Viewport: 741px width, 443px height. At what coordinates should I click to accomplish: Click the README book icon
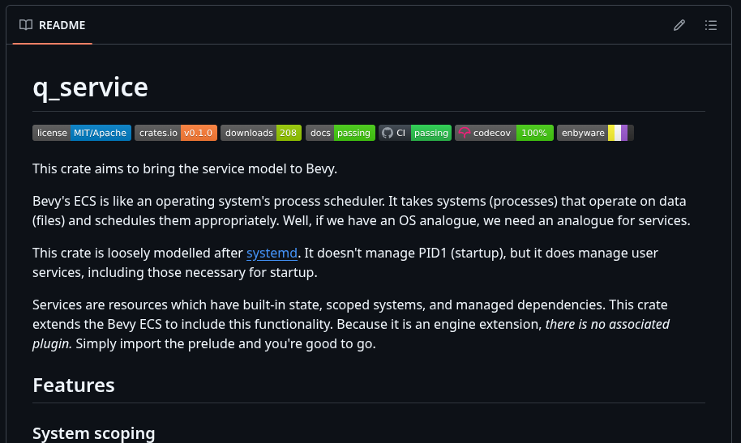click(26, 25)
